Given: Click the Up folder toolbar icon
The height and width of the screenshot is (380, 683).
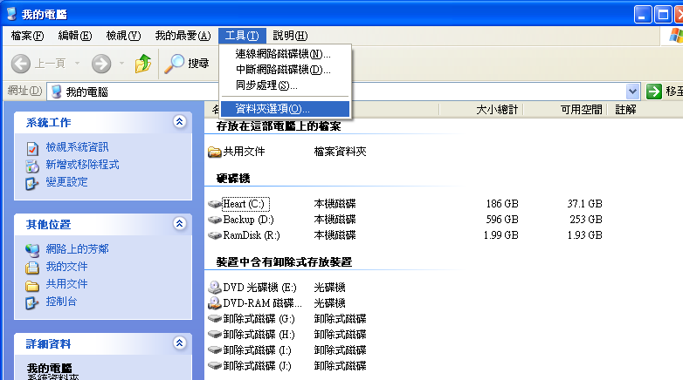Looking at the screenshot, I should (143, 63).
